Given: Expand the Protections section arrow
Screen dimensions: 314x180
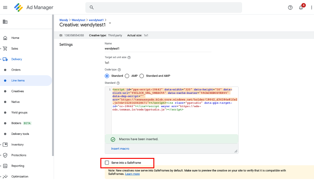Looking at the screenshot, I should [x=1, y=155].
